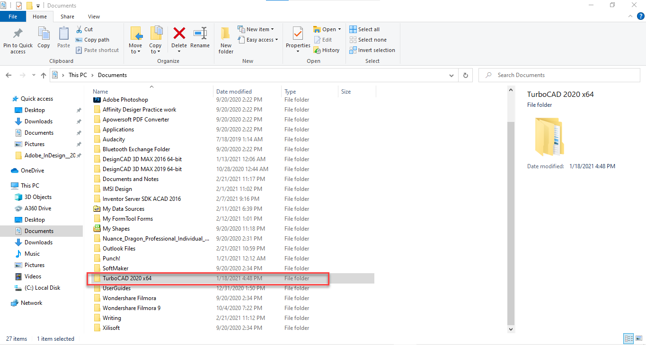This screenshot has height=345, width=646.
Task: Select the Home ribbon tab
Action: 40,17
